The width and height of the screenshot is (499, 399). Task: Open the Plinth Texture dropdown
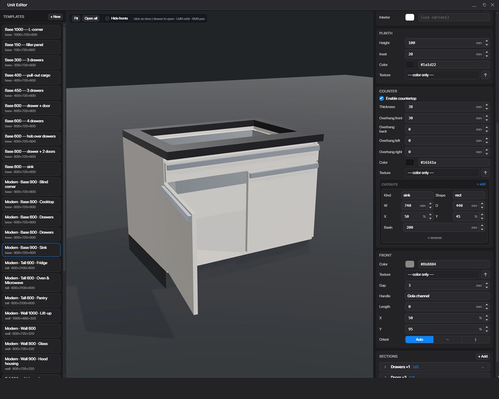coord(442,75)
